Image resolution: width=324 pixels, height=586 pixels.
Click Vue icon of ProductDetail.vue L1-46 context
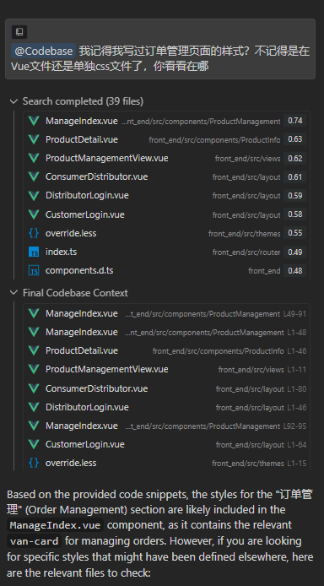tap(34, 350)
